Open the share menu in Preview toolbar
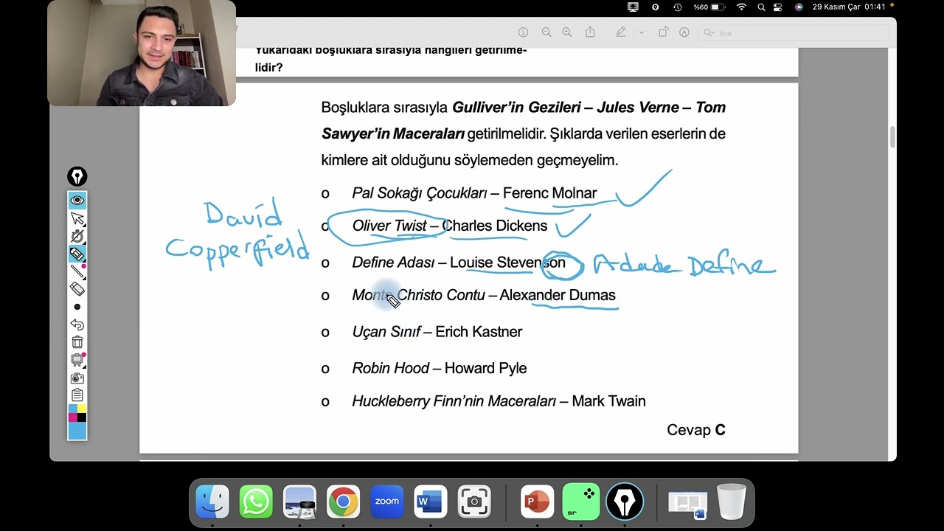This screenshot has width=944, height=531. [590, 32]
